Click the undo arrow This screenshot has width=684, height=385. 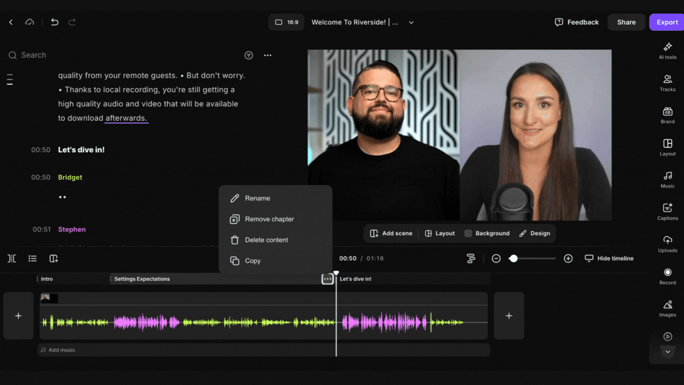pyautogui.click(x=55, y=22)
